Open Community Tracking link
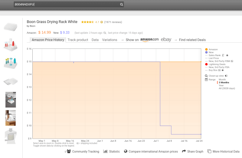242x158 pixels. [x=86, y=152]
